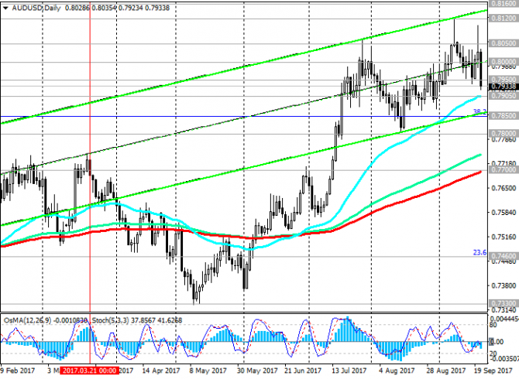Click the 9 Feb 2017 date label
The width and height of the screenshot is (519, 379).
18,370
